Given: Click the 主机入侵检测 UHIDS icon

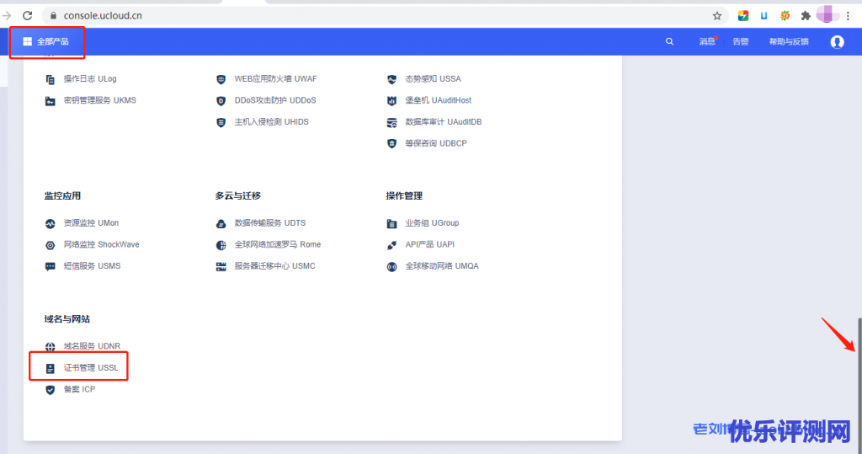Looking at the screenshot, I should pyautogui.click(x=221, y=122).
